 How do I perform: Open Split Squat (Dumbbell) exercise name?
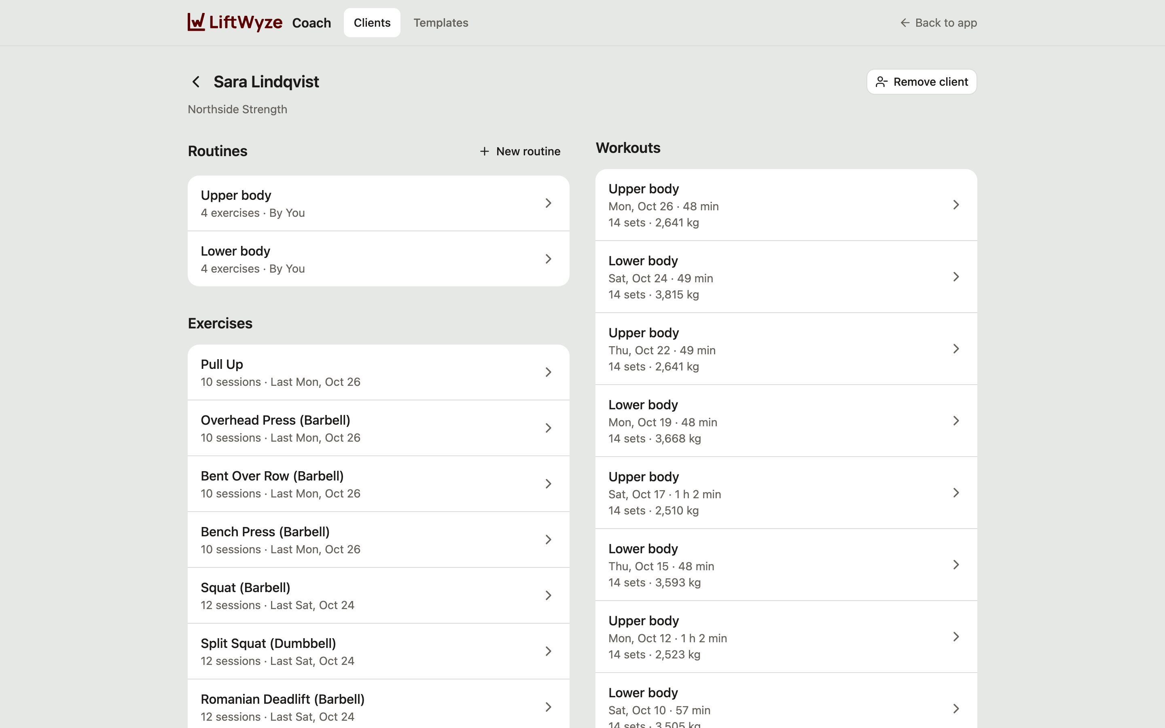(268, 644)
